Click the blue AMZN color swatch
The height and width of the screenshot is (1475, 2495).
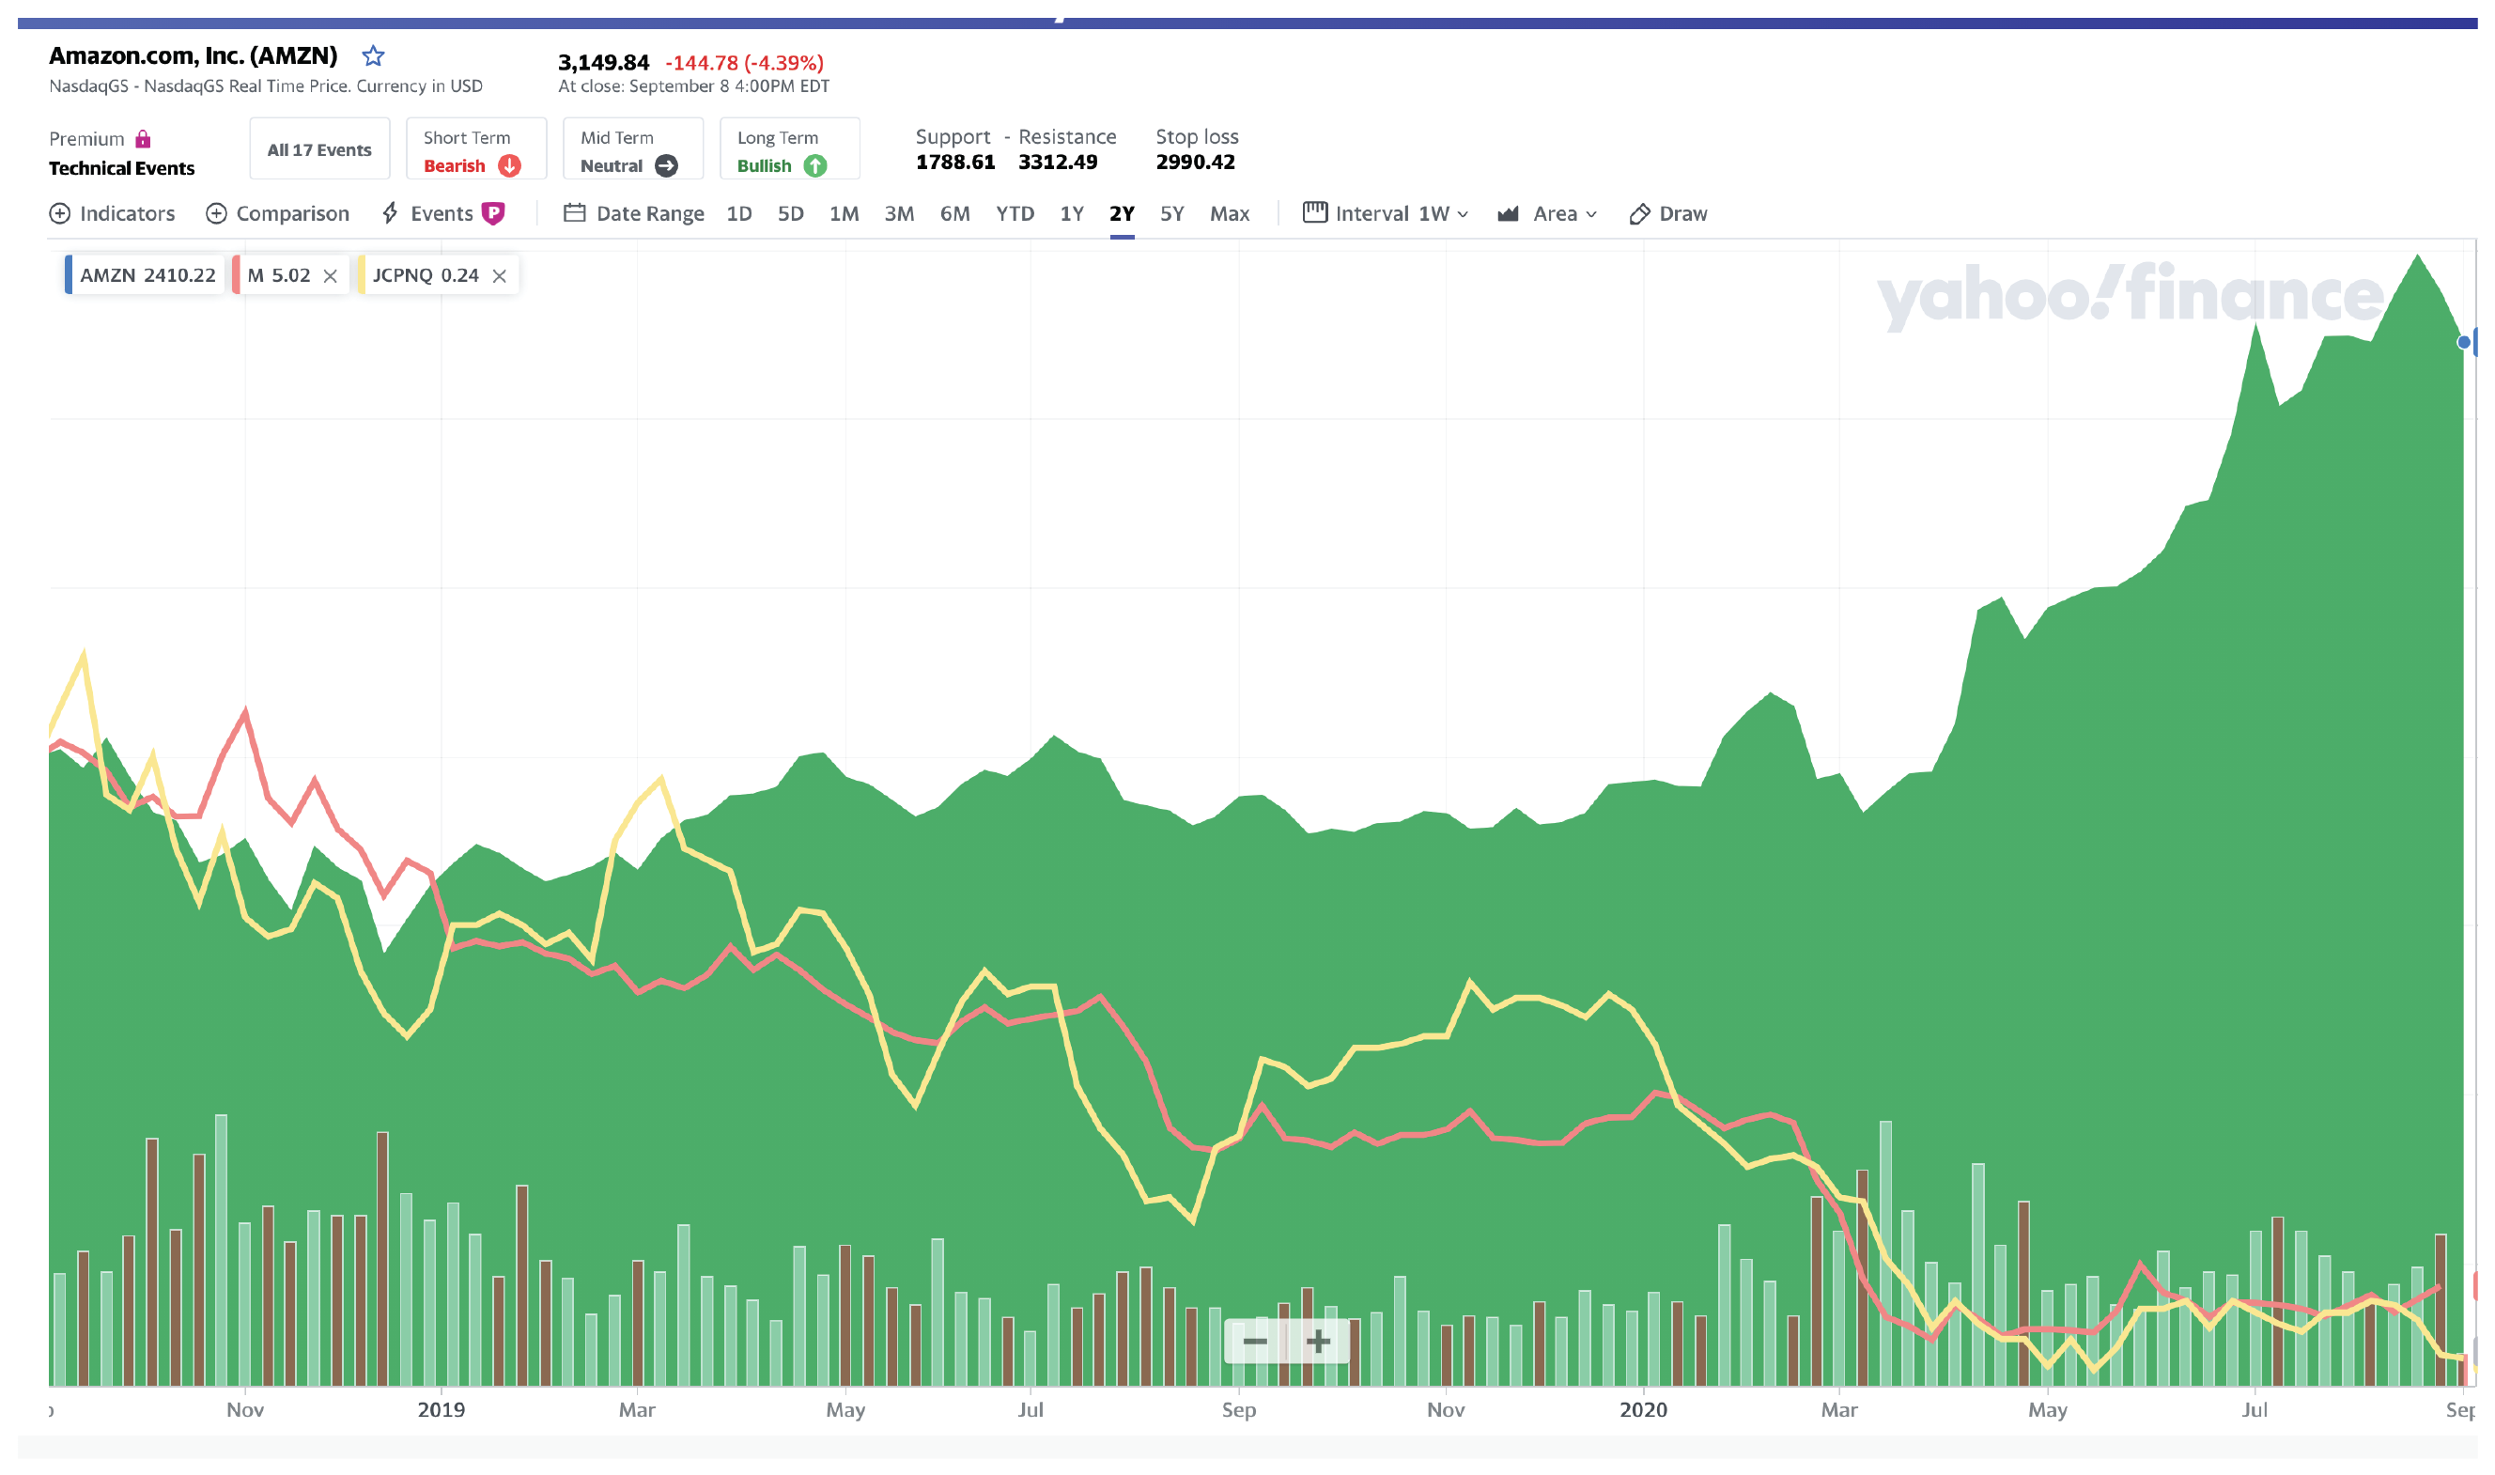tap(69, 275)
